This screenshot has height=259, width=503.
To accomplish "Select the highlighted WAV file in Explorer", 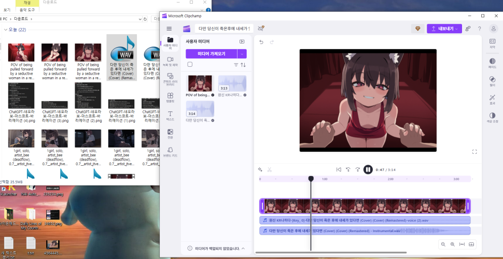I will 121,57.
